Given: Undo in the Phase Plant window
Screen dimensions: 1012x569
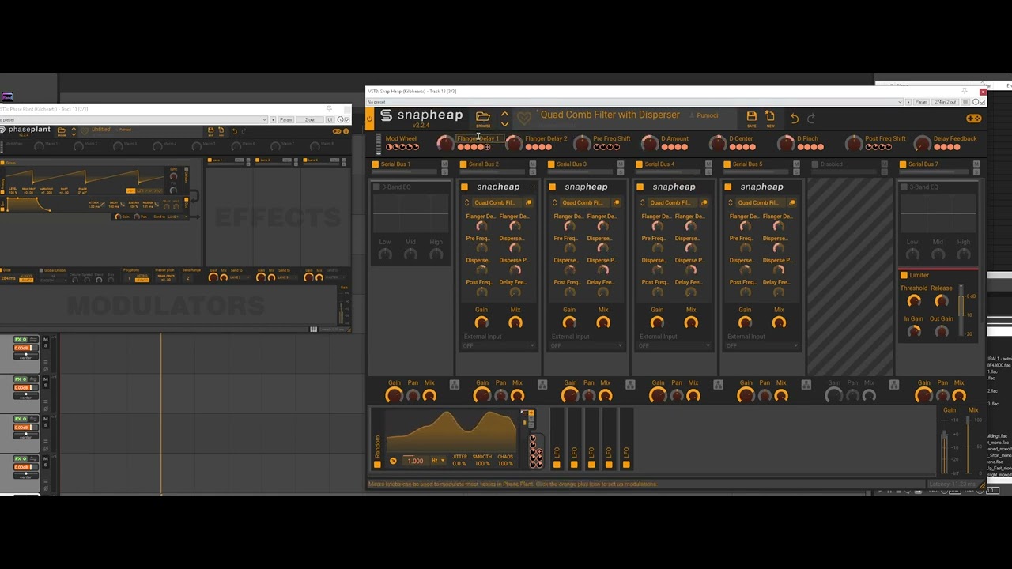Looking at the screenshot, I should 234,131.
